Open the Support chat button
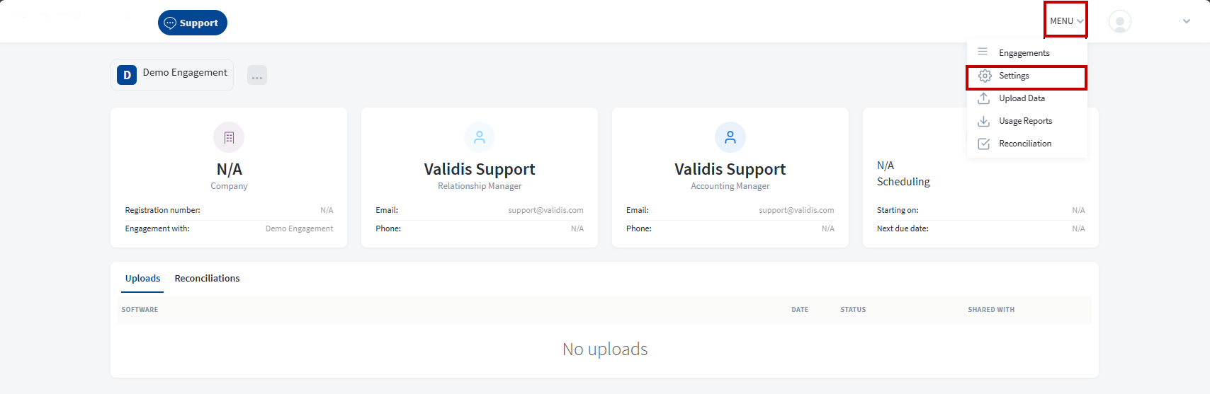Viewport: 1210px width, 394px height. point(193,23)
